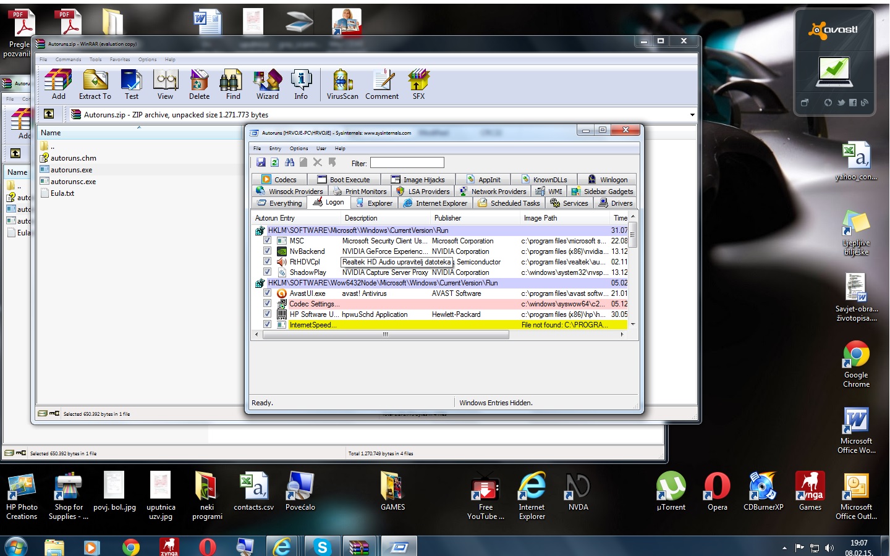The height and width of the screenshot is (556, 890).
Task: Toggle the InternetSpeed entry checkbox
Action: (267, 324)
